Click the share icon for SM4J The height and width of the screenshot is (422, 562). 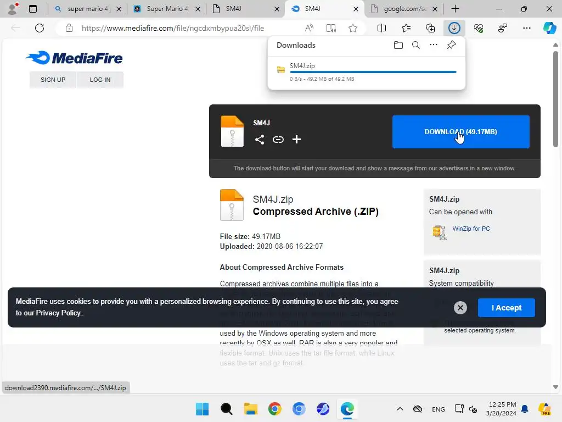(x=260, y=140)
